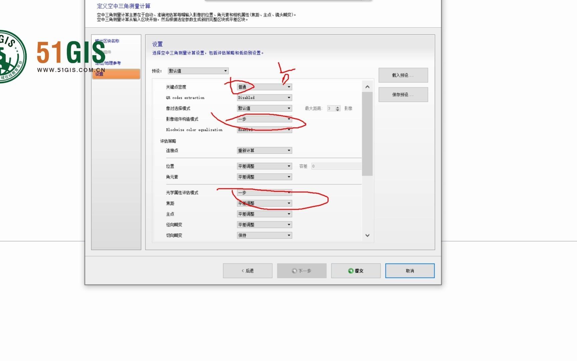
Task: Click the scrollbar up chevron
Action: [367, 86]
